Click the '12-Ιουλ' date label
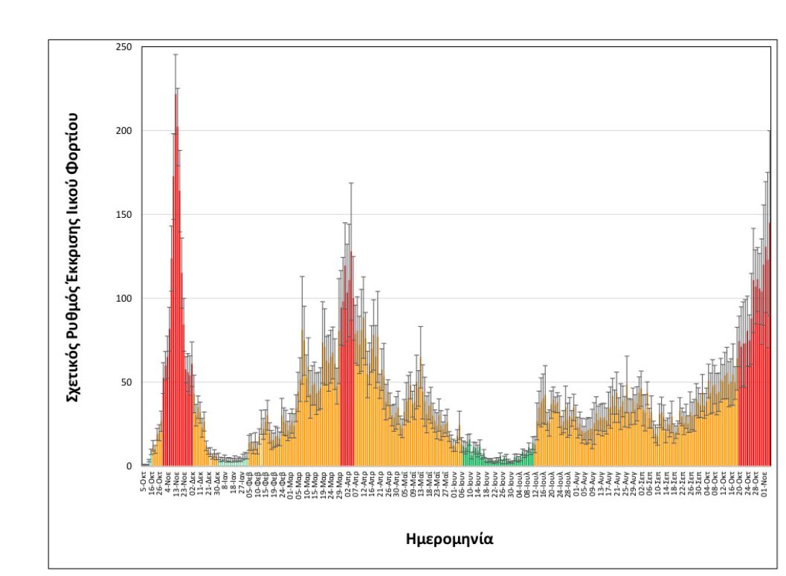786x576 pixels. click(x=534, y=482)
